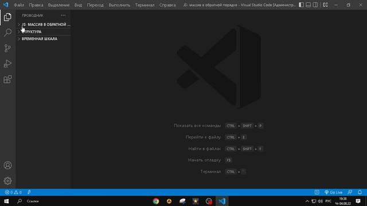Open the star icon app in taskbar
The image size is (367, 206).
pos(196,201)
